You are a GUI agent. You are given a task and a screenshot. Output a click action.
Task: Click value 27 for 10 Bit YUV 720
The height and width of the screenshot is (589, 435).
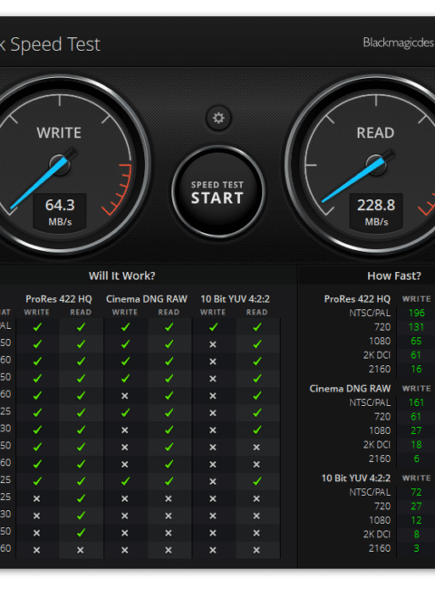416,506
